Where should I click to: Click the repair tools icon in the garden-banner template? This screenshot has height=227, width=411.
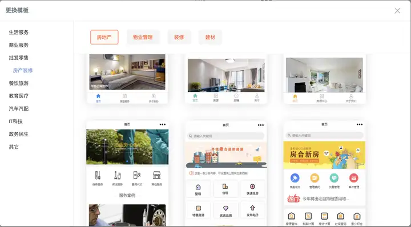(98, 175)
